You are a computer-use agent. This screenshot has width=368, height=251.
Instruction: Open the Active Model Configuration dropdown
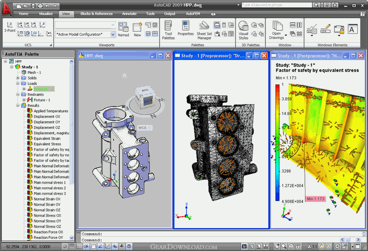point(113,34)
